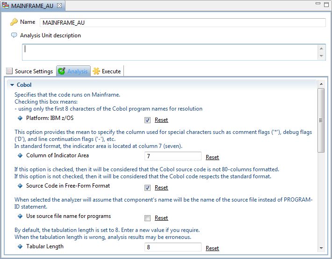Click description box scroll down arrow
The width and height of the screenshot is (332, 259).
tap(321, 56)
